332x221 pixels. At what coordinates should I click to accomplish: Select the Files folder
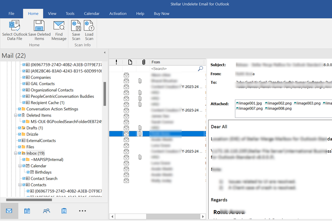[30, 147]
